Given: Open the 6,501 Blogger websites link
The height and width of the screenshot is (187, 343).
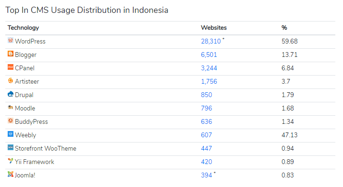Looking at the screenshot, I should pyautogui.click(x=209, y=55).
